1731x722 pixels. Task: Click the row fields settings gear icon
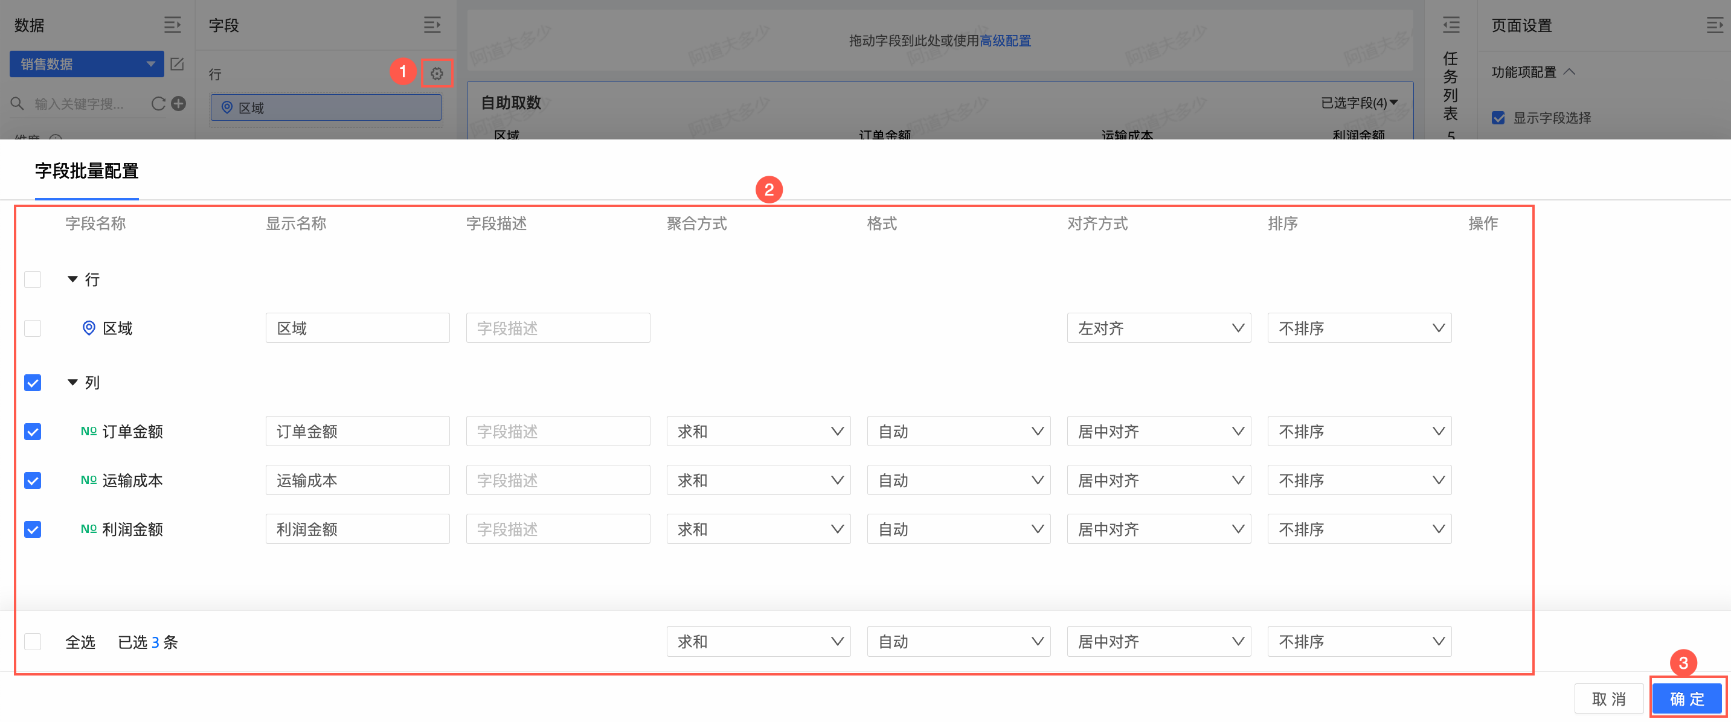point(437,73)
